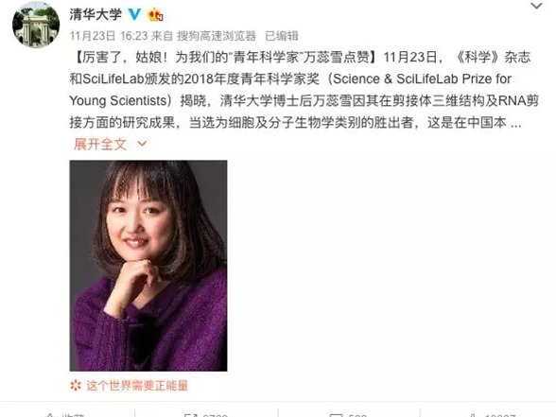Click the comment bubble icon

pyautogui.click(x=336, y=415)
